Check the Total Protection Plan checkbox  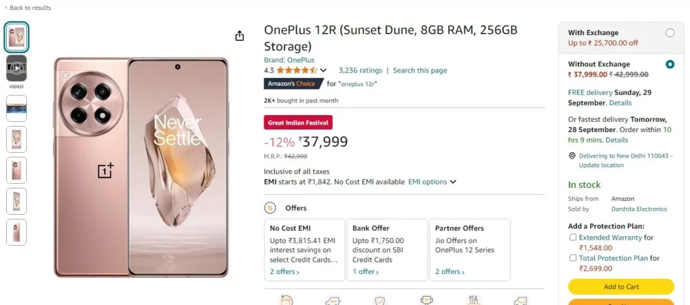(x=573, y=258)
